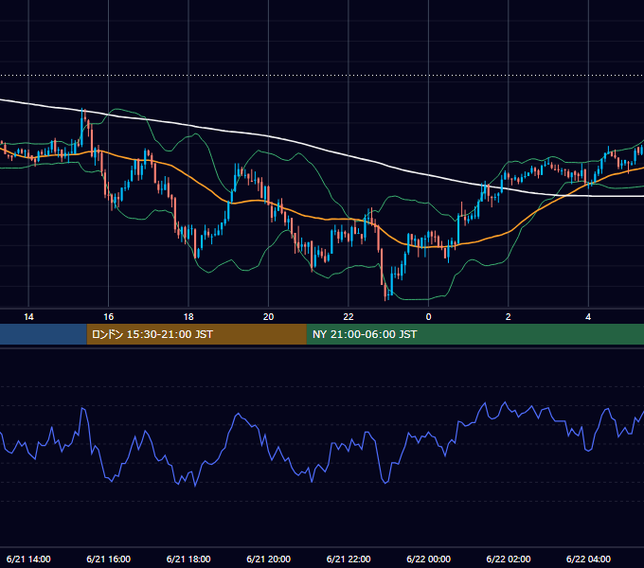Click the 4 hour axis label

point(588,317)
